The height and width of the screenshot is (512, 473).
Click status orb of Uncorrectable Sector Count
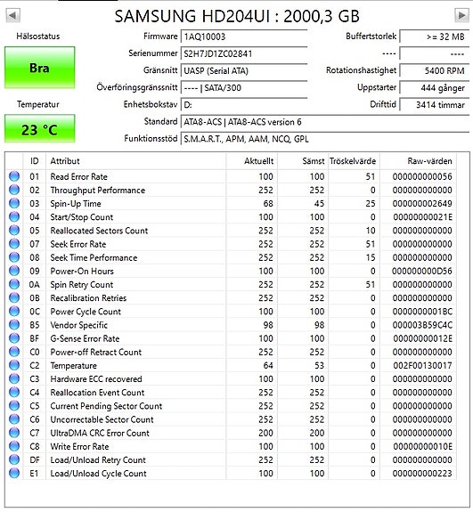(14, 419)
